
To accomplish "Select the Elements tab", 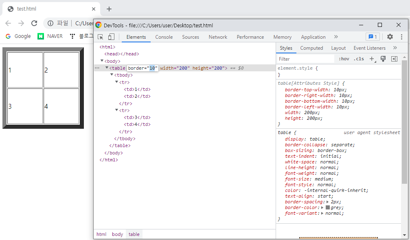I will point(136,37).
